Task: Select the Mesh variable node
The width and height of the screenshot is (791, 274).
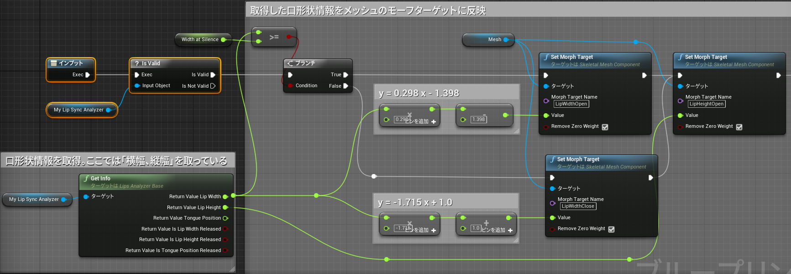Action: (488, 40)
